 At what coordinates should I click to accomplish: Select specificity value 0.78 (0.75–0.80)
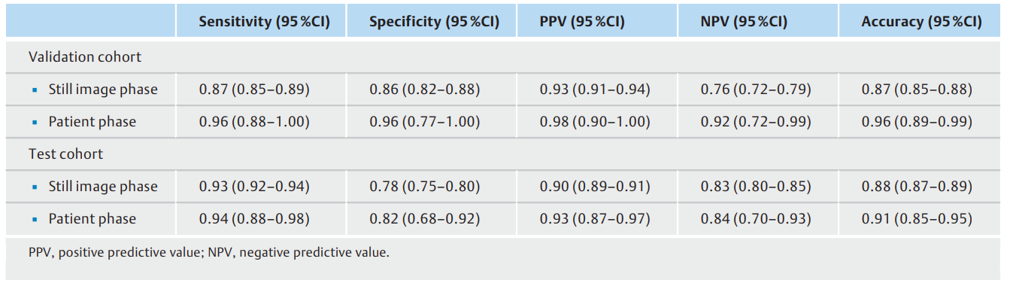click(425, 186)
